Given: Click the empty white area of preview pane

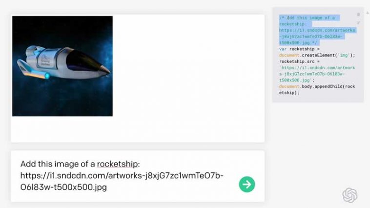Looking at the screenshot, I should [x=189, y=78].
